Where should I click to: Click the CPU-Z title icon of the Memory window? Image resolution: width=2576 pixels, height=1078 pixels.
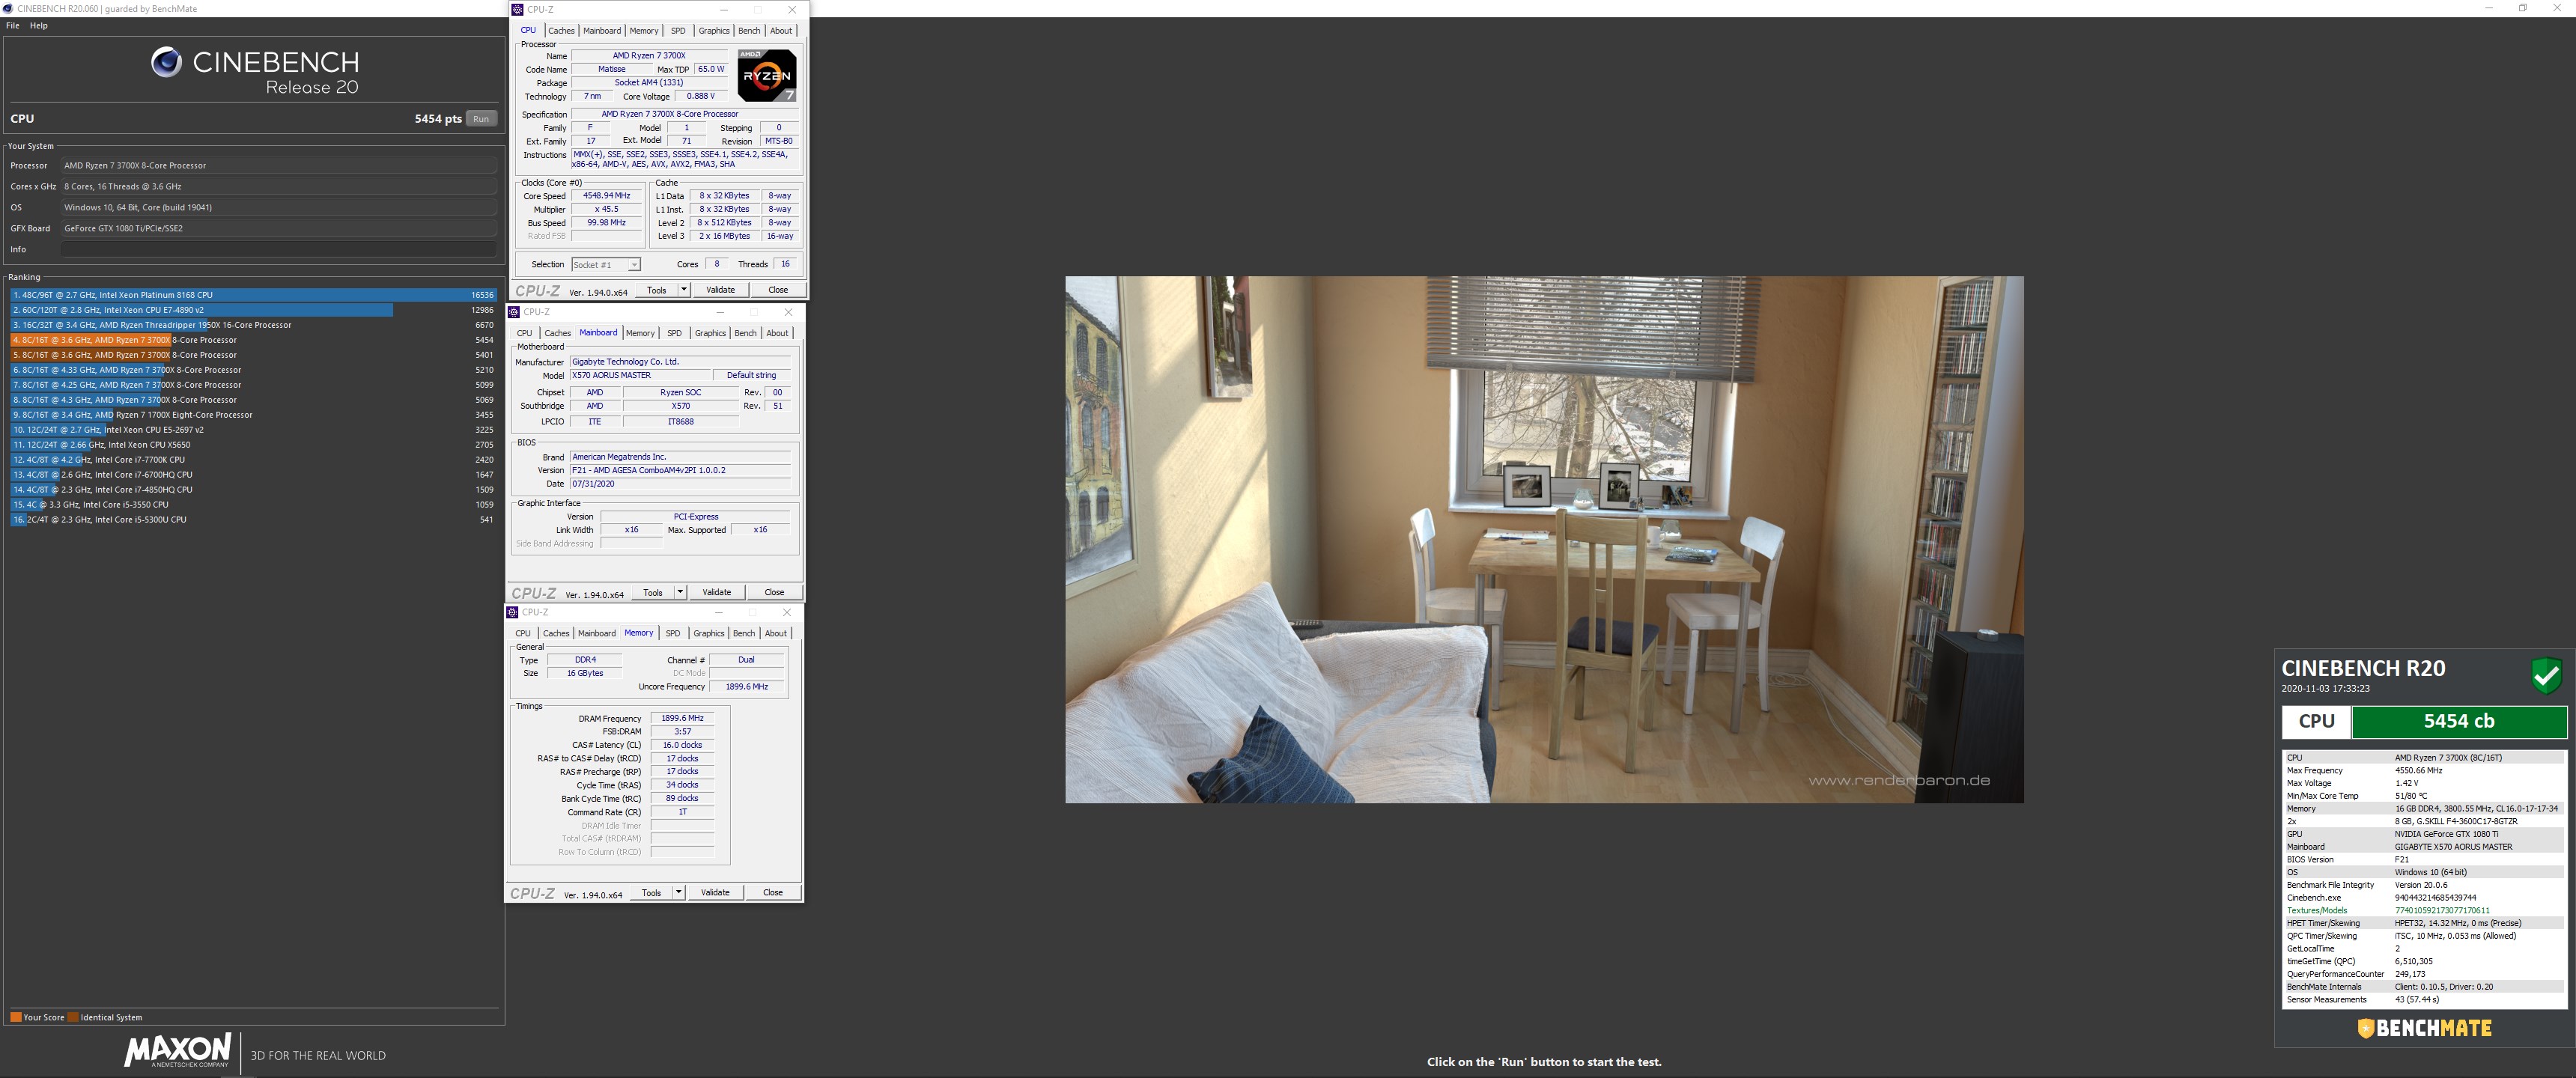point(512,612)
